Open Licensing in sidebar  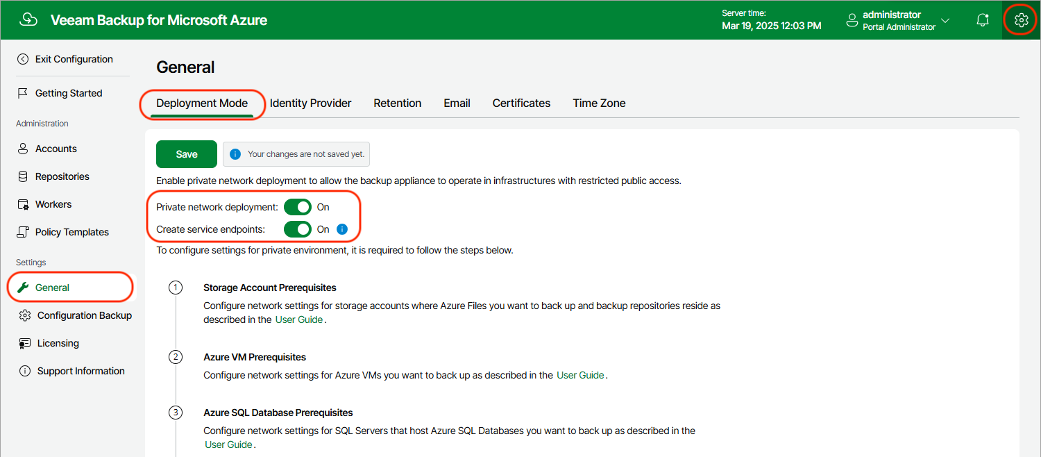point(58,343)
